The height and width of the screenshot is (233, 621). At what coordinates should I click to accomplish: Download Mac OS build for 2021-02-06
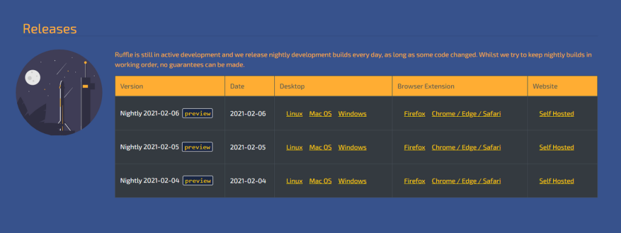320,114
